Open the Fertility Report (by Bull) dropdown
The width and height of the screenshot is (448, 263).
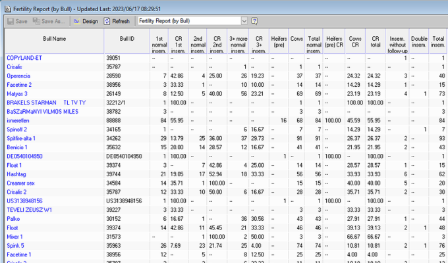pos(244,21)
